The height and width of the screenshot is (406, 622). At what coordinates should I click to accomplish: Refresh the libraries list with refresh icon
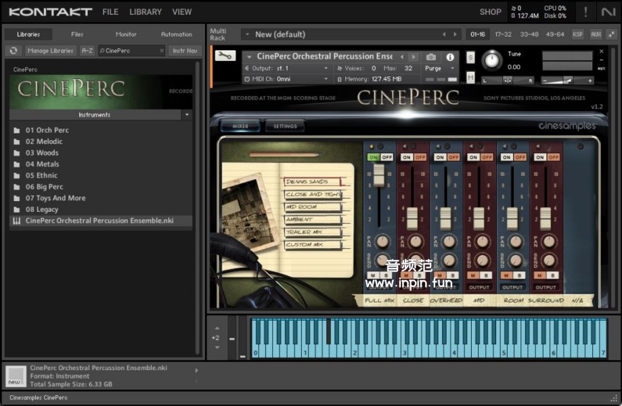(13, 51)
